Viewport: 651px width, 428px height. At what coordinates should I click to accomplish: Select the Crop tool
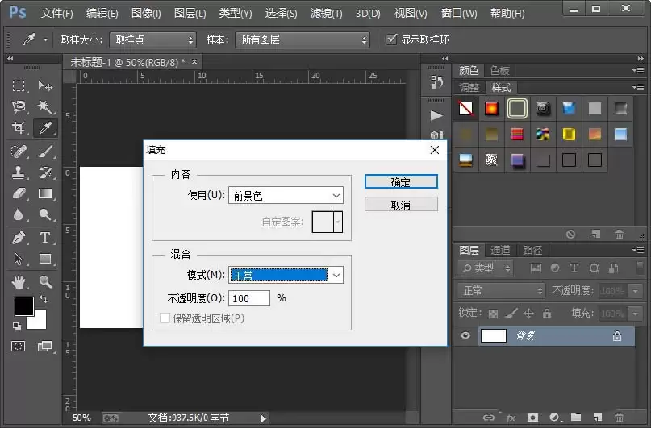19,127
